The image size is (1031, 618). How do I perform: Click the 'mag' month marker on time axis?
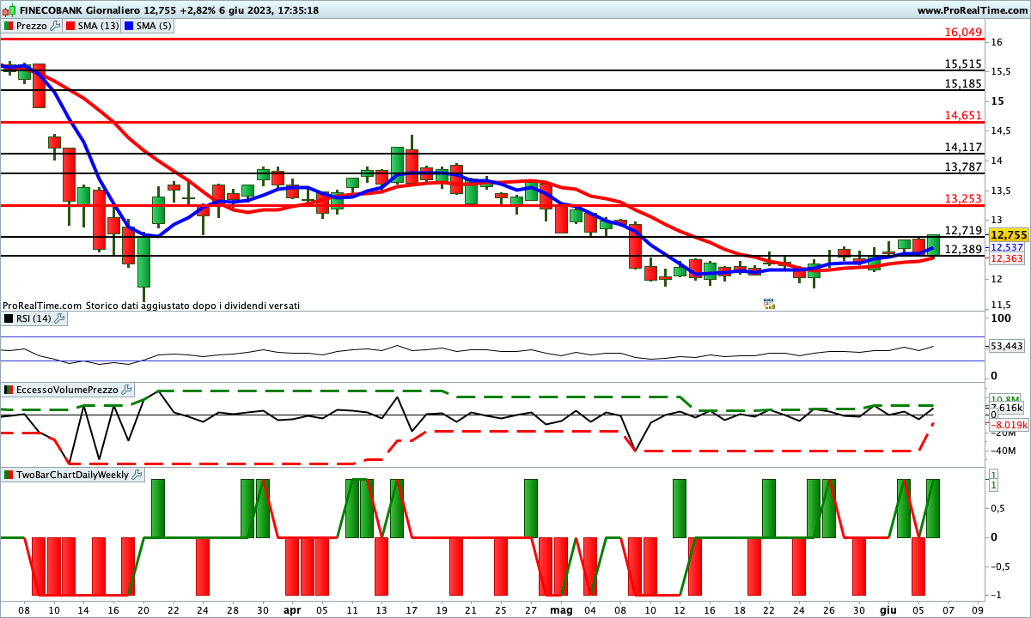(x=561, y=609)
